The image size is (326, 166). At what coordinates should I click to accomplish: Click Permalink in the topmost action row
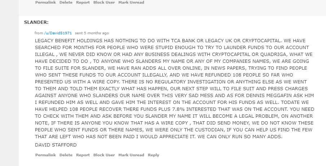tap(45, 3)
